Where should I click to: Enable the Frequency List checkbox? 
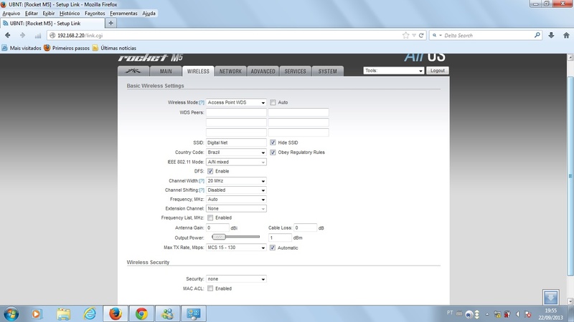pos(210,218)
